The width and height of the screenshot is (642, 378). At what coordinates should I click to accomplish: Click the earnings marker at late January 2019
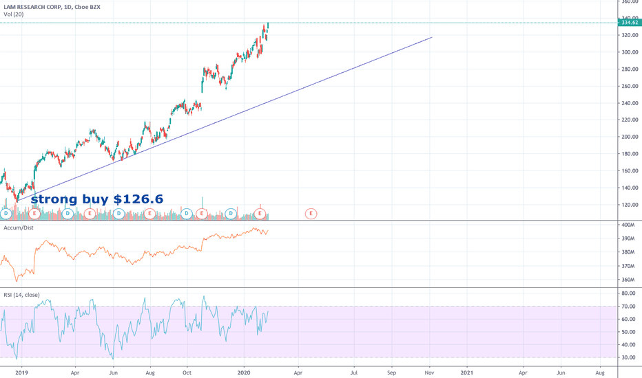click(x=34, y=213)
